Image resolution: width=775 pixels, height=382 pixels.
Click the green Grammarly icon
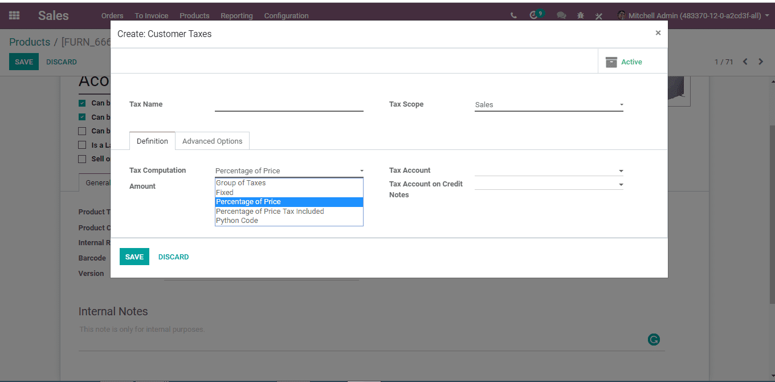pos(654,340)
